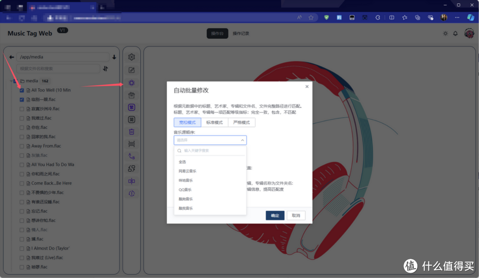Click the swap/exchange icon in the toolbar

tap(131, 168)
